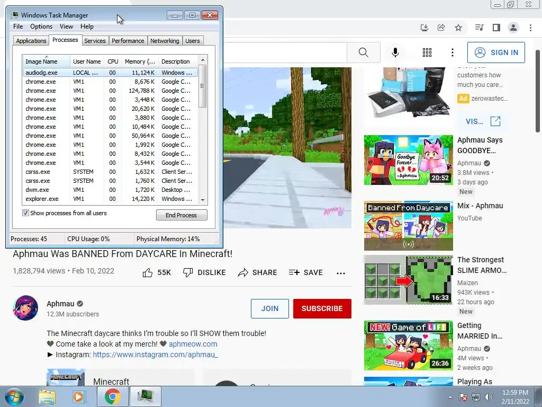Screen dimensions: 542x407
Task: Select the explorer.exe process row
Action: click(110, 199)
